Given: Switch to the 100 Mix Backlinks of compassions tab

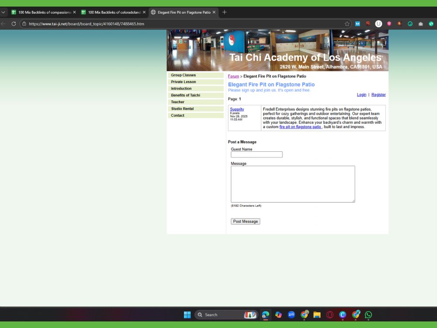Looking at the screenshot, I should (x=43, y=12).
